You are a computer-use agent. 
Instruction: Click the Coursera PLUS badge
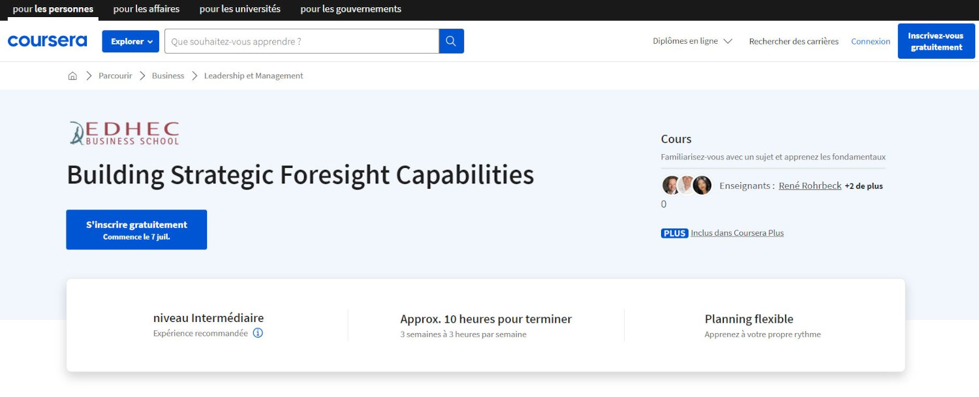674,233
